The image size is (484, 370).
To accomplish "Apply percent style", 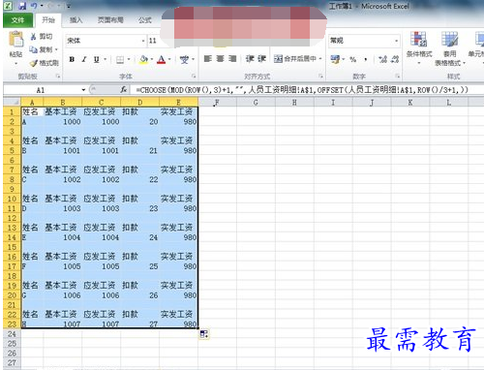I will pos(353,59).
